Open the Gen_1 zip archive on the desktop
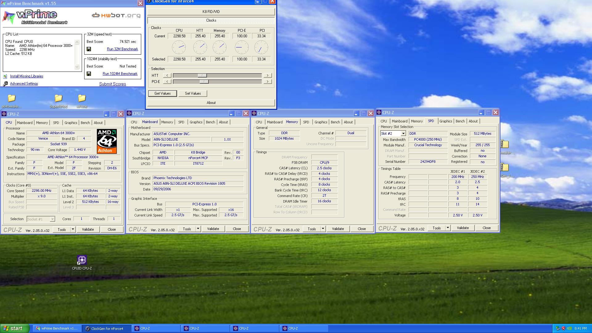This screenshot has width=592, height=333. click(x=504, y=167)
